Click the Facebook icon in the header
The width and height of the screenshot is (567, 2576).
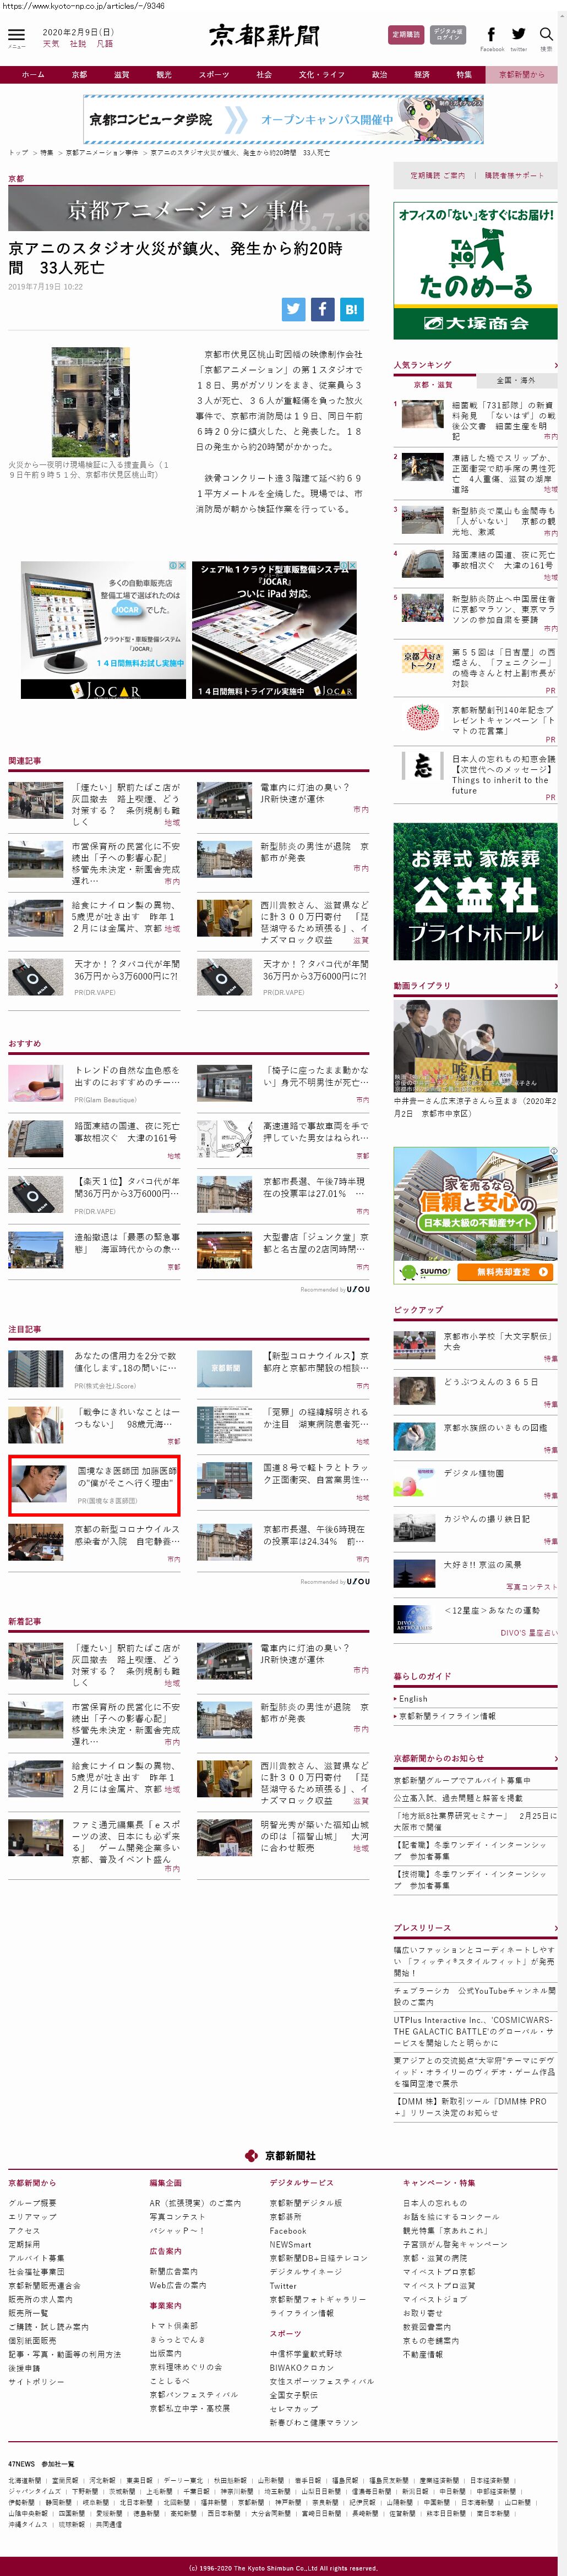491,35
